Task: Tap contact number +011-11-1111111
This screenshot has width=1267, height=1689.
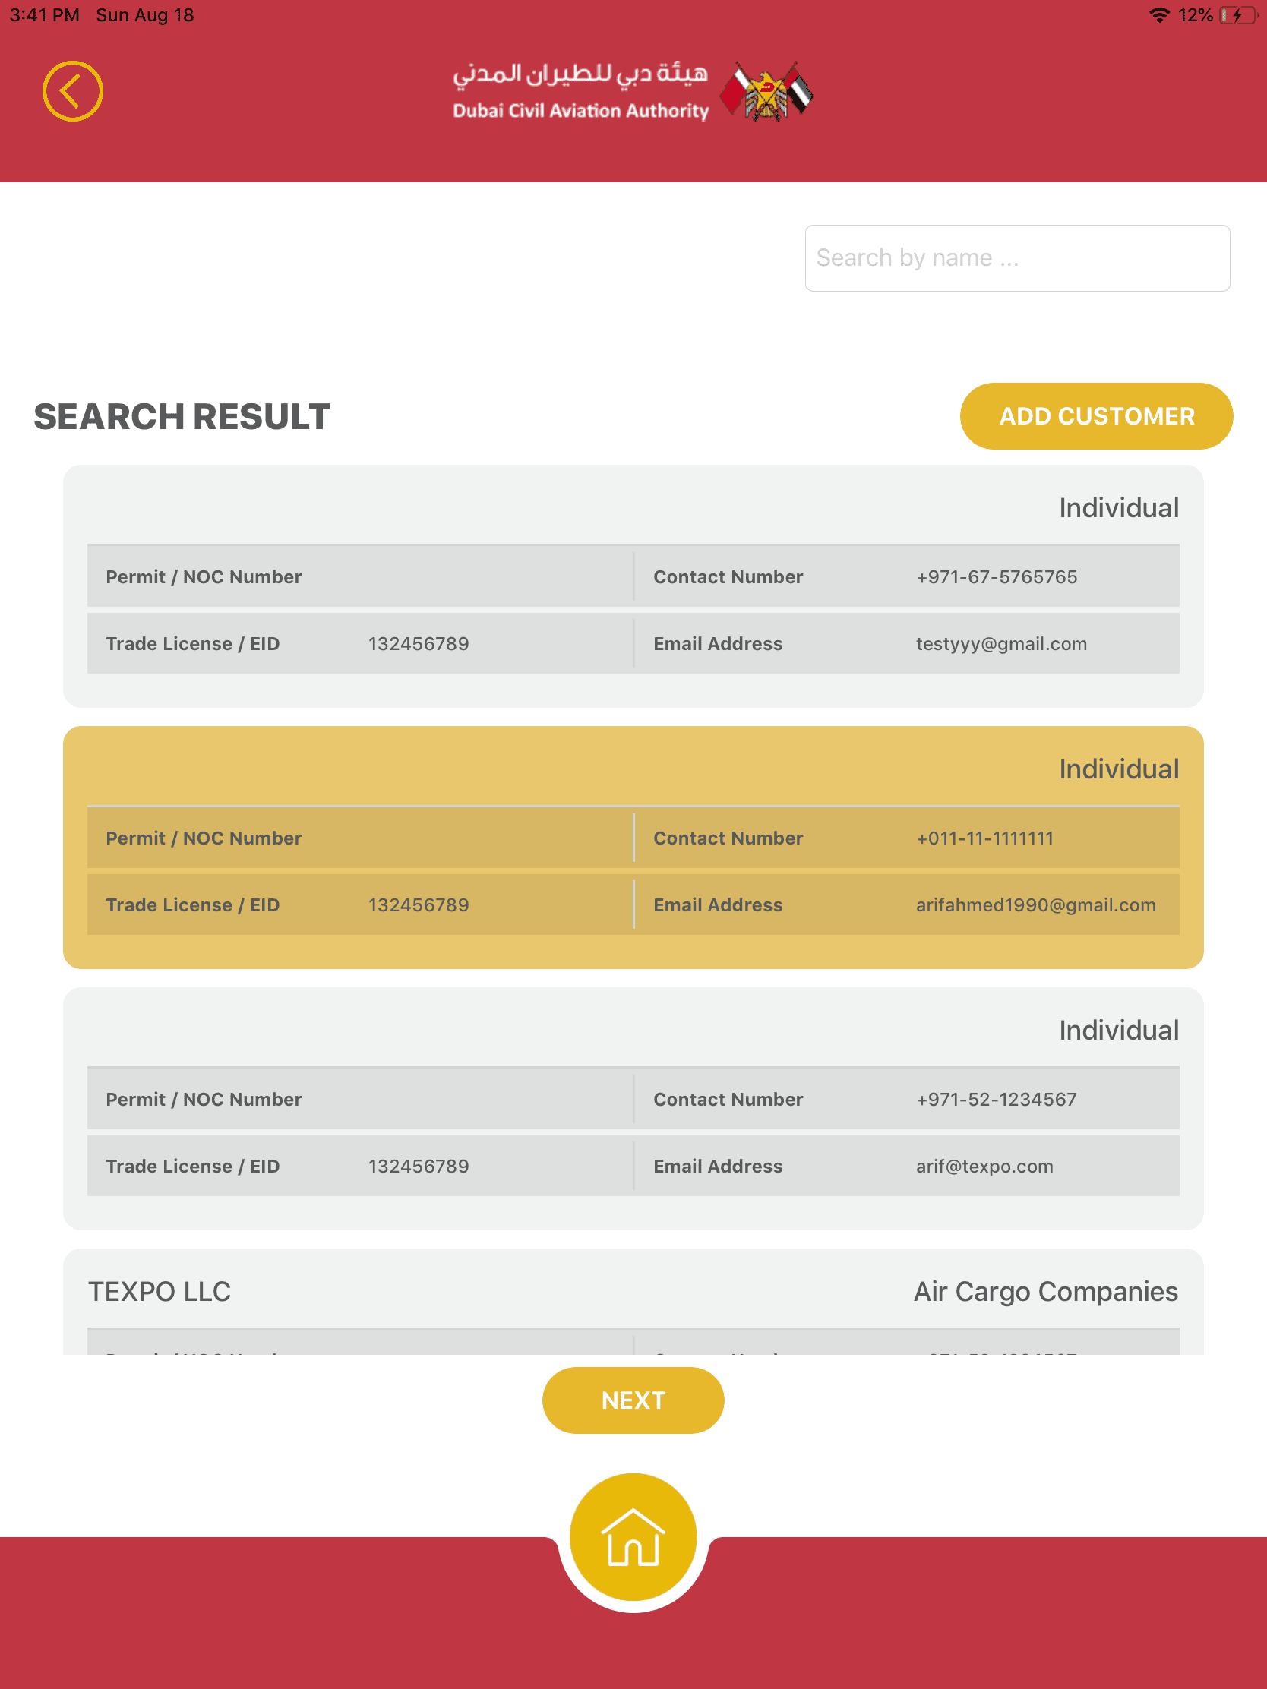Action: 984,838
